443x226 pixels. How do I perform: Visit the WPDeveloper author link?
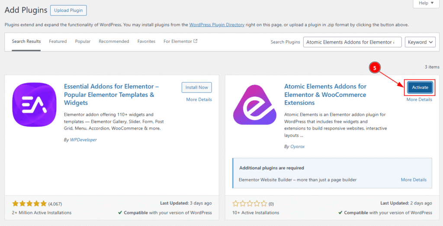[x=83, y=140]
